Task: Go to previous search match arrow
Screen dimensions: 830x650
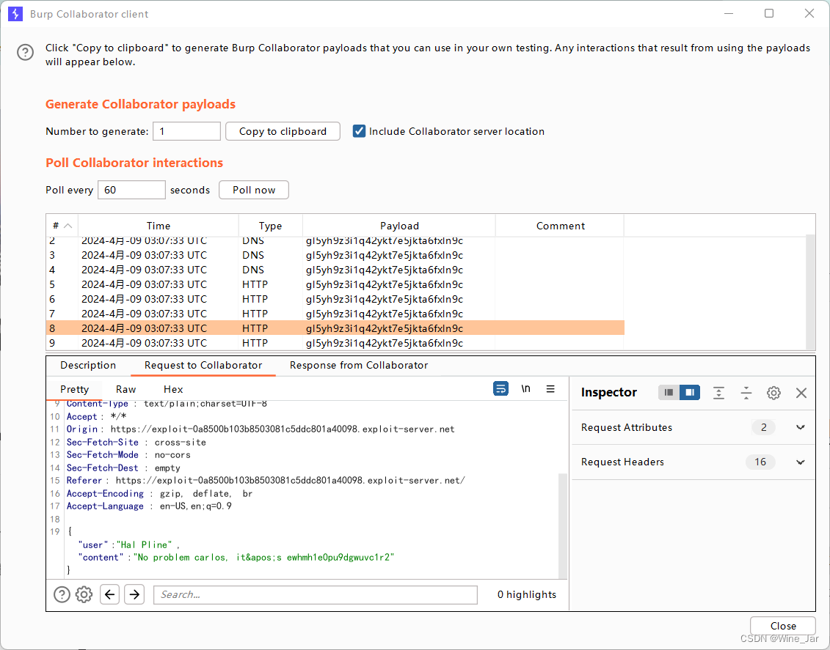Action: point(109,594)
